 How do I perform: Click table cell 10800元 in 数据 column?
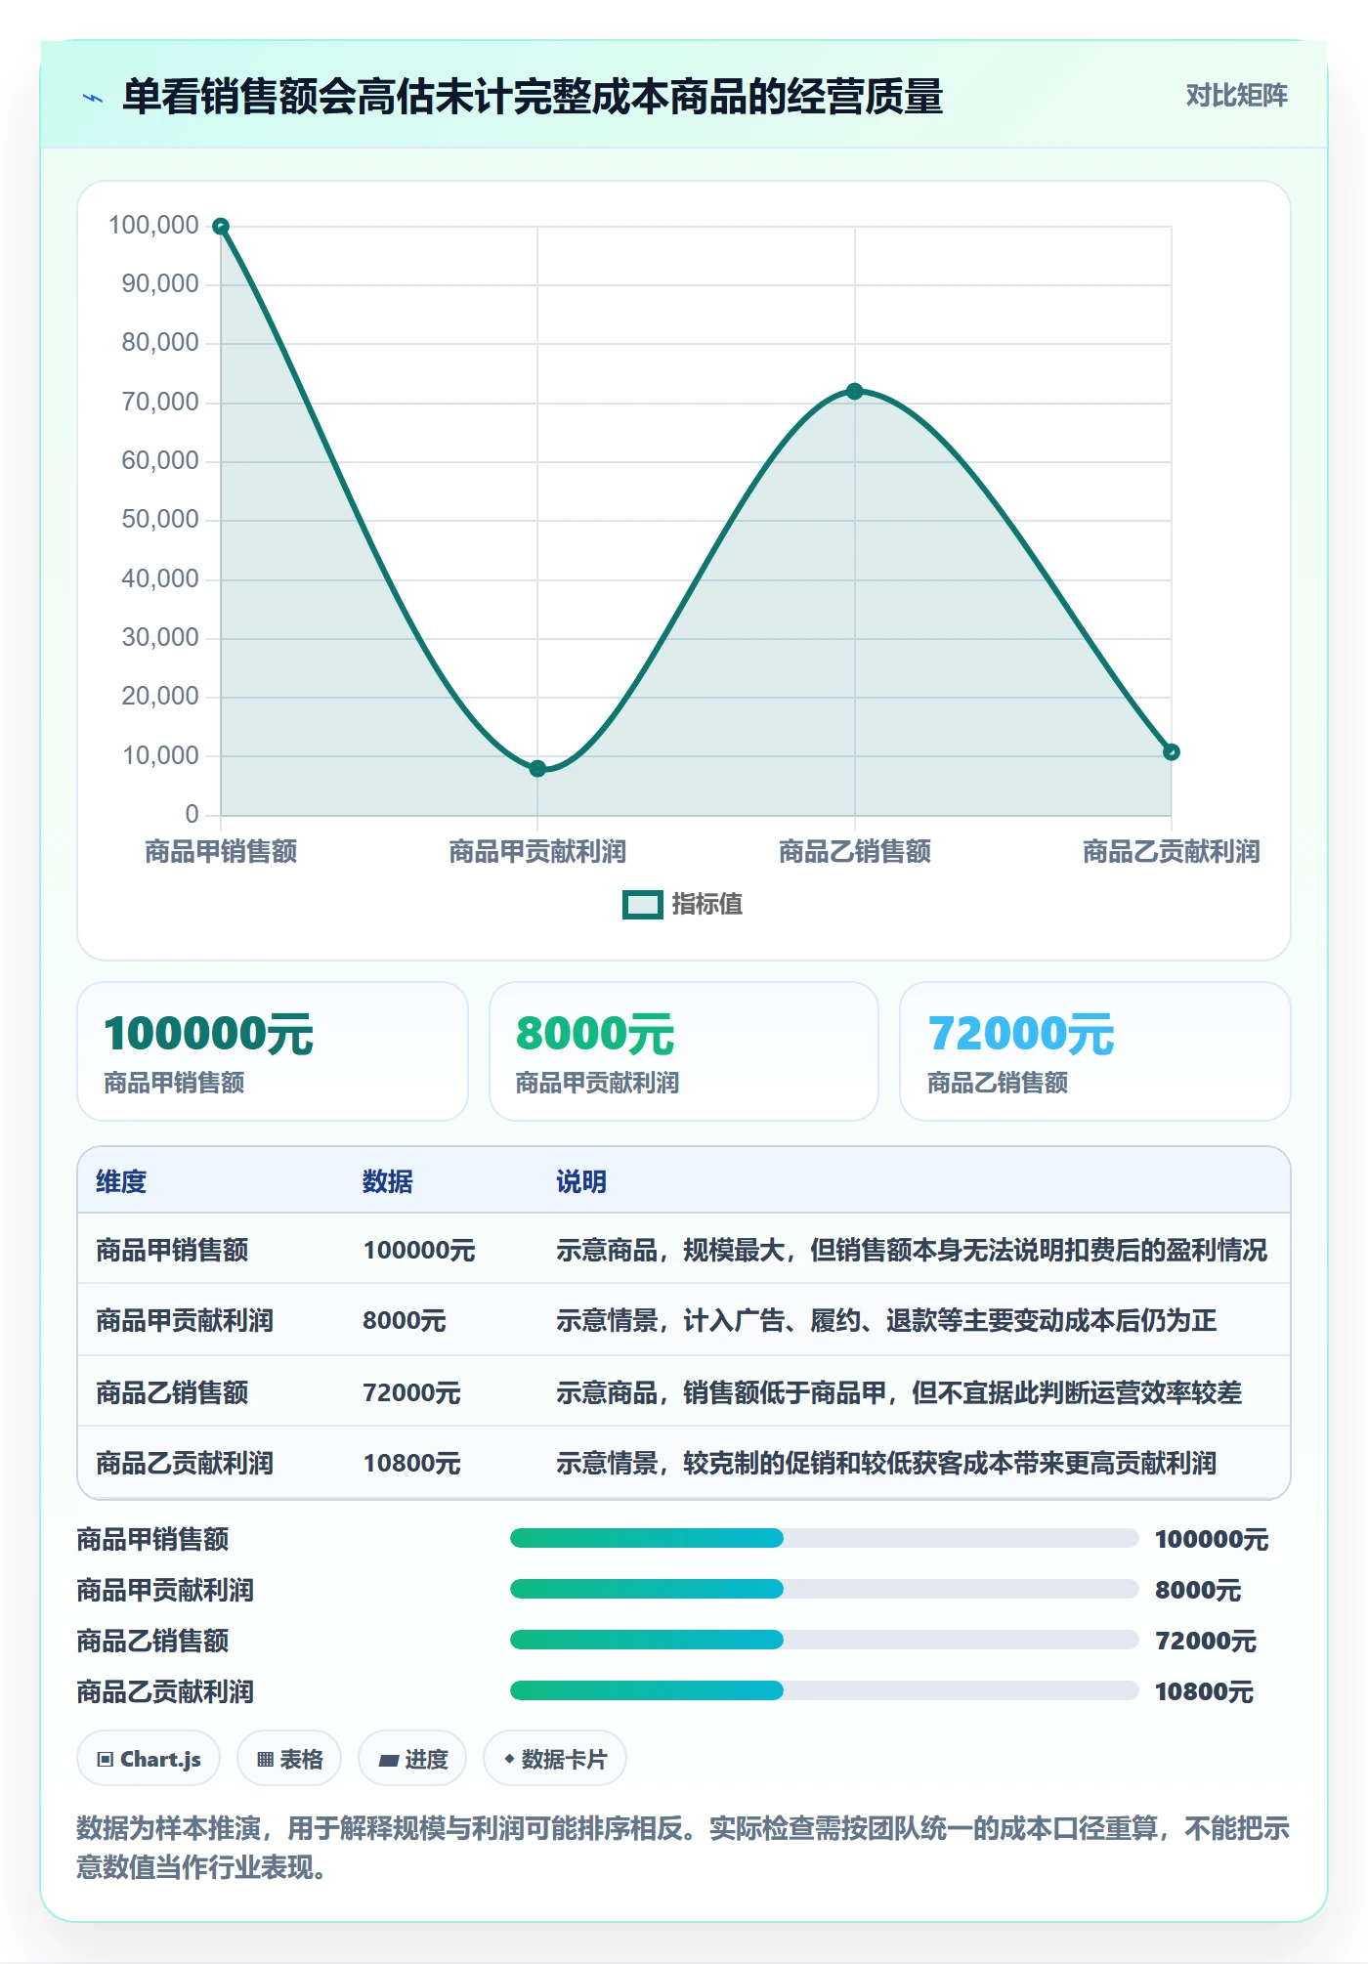tap(411, 1463)
